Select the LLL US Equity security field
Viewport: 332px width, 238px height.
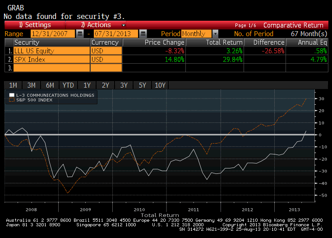(x=52, y=51)
